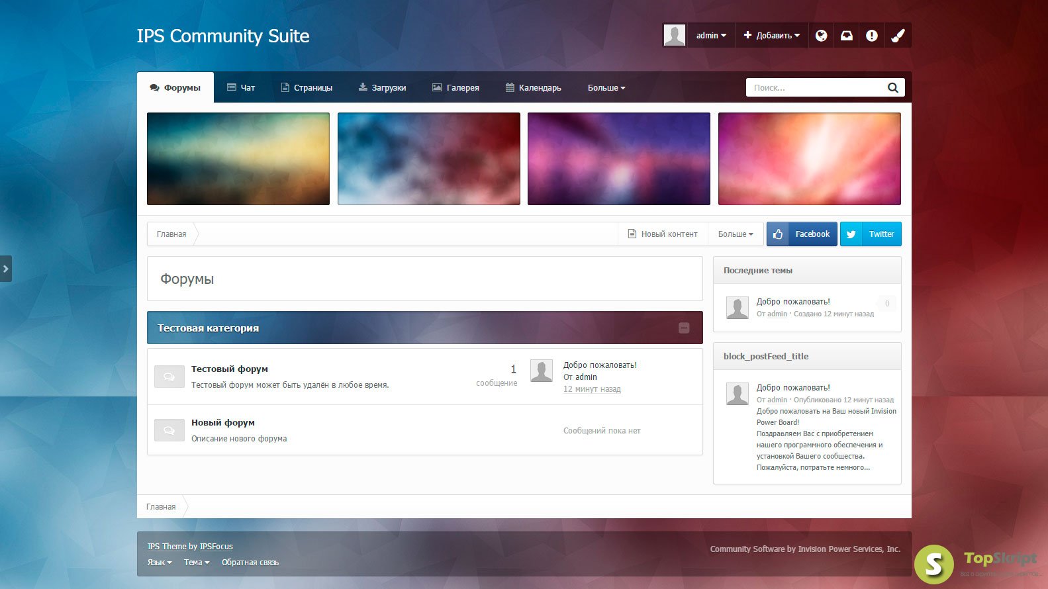The height and width of the screenshot is (589, 1048).
Task: Open the inbox messages icon
Action: [847, 36]
